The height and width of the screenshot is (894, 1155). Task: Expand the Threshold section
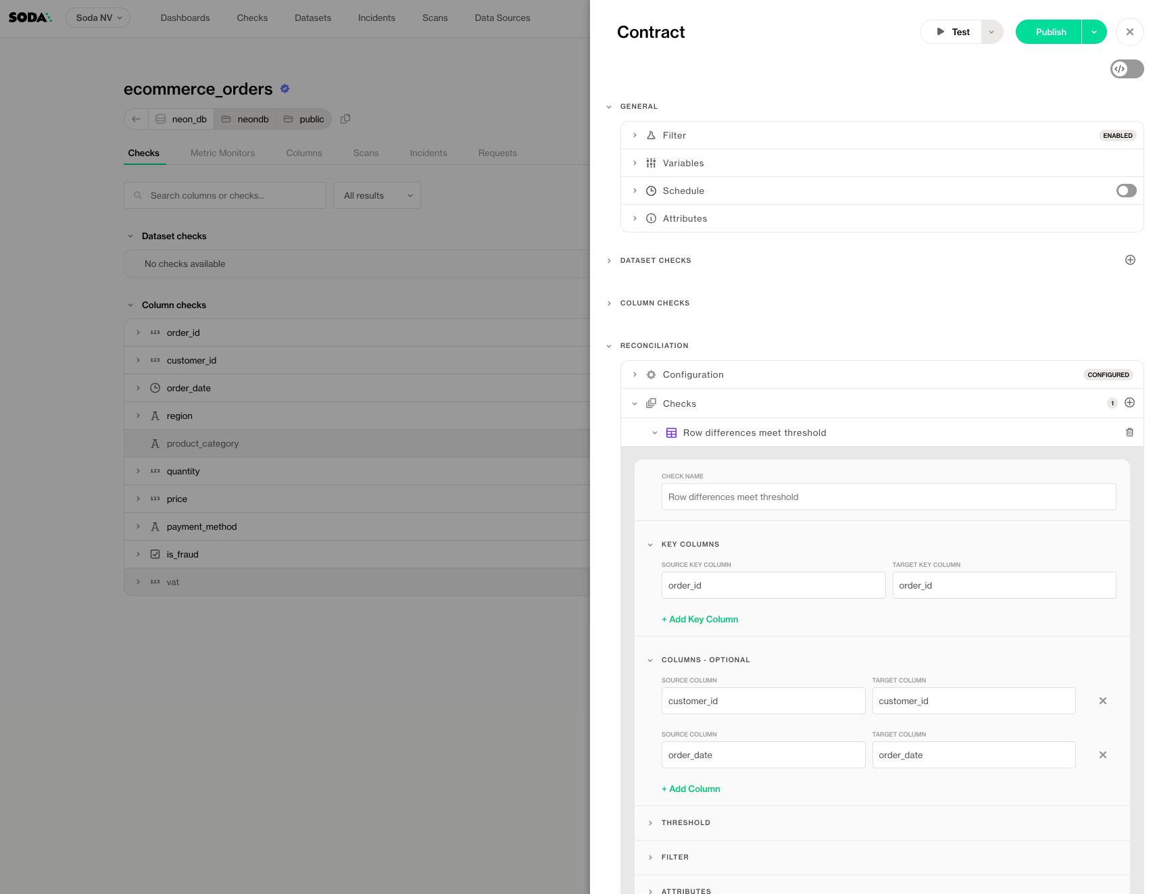pyautogui.click(x=685, y=822)
